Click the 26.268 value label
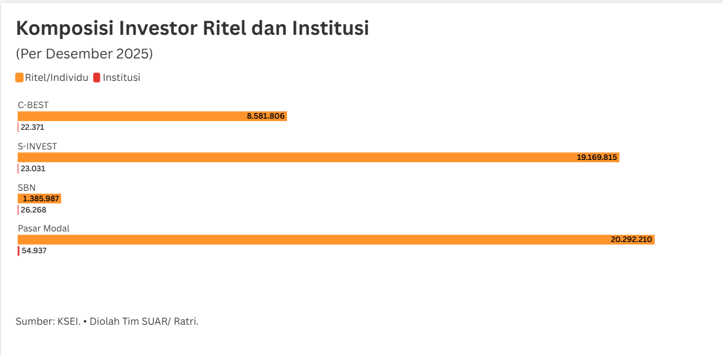This screenshot has width=723, height=356. click(33, 210)
